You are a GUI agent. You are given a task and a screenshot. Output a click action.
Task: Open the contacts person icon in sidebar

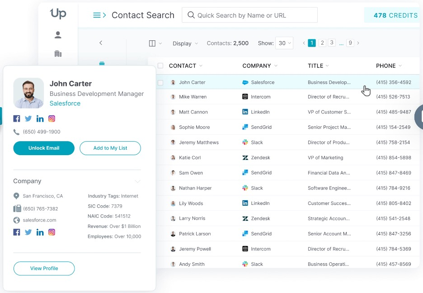pos(58,35)
